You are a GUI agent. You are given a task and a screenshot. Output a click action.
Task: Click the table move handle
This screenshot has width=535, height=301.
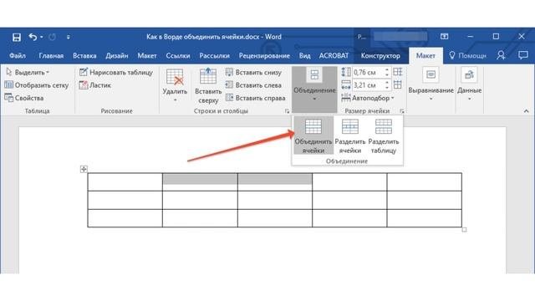click(84, 169)
